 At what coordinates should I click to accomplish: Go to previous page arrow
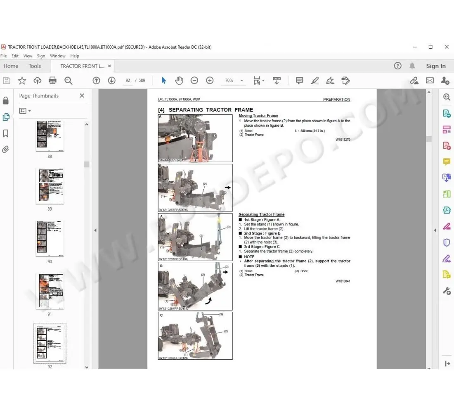[97, 81]
